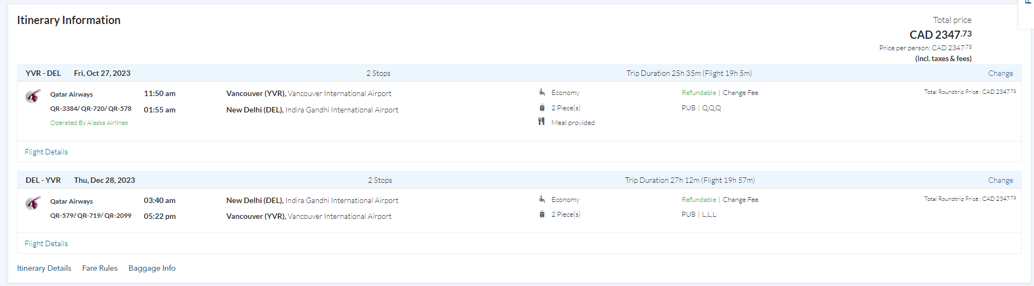Click Change for the Dec 28 return flight
The height and width of the screenshot is (286, 1034).
(x=1000, y=180)
